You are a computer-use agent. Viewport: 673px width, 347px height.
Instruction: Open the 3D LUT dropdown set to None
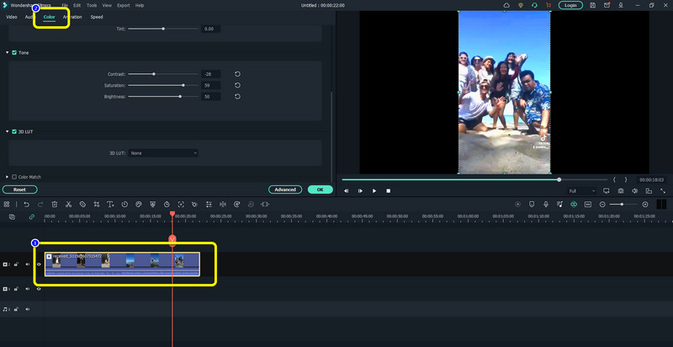click(164, 153)
